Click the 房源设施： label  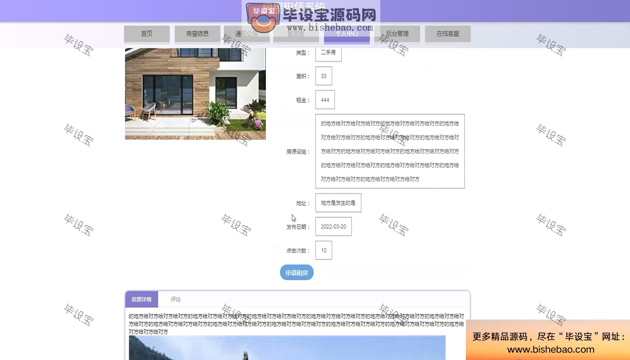pos(298,152)
